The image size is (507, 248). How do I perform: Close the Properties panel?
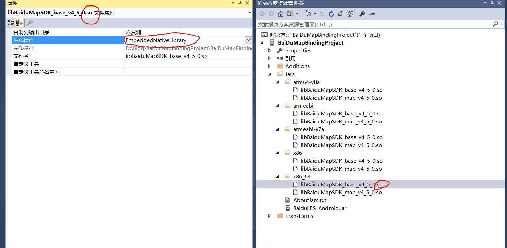[247, 3]
